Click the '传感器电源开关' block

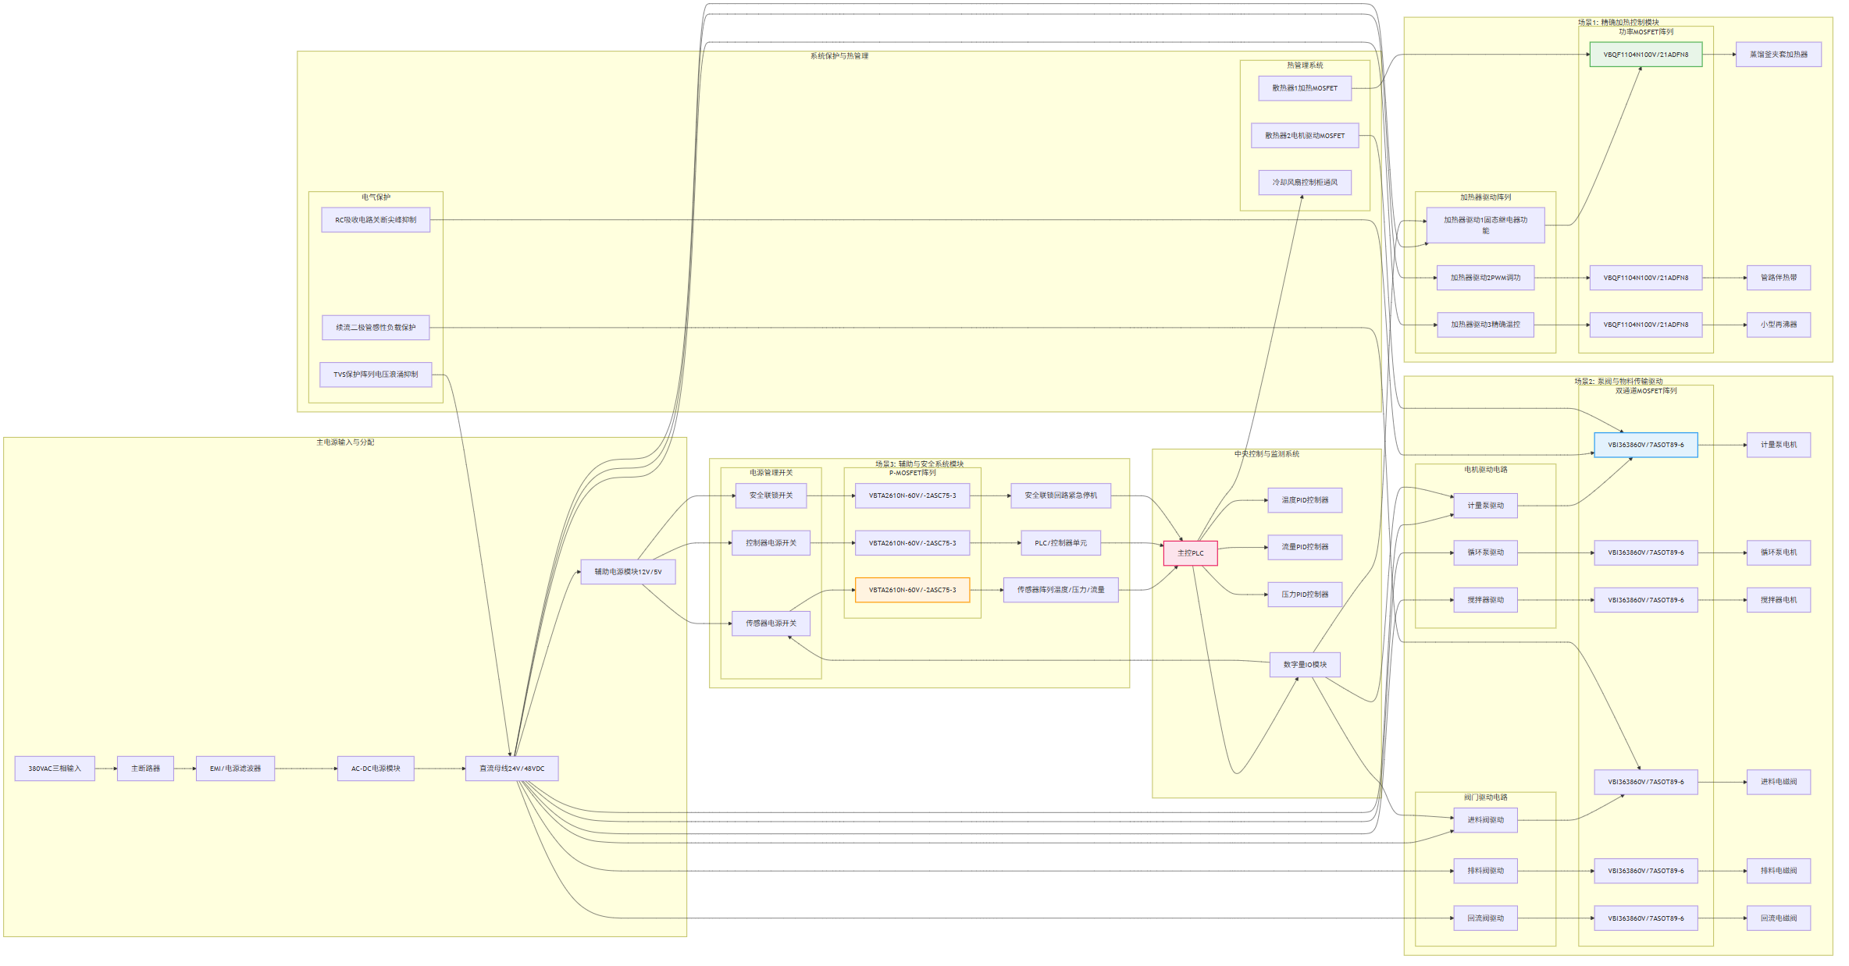coord(771,623)
